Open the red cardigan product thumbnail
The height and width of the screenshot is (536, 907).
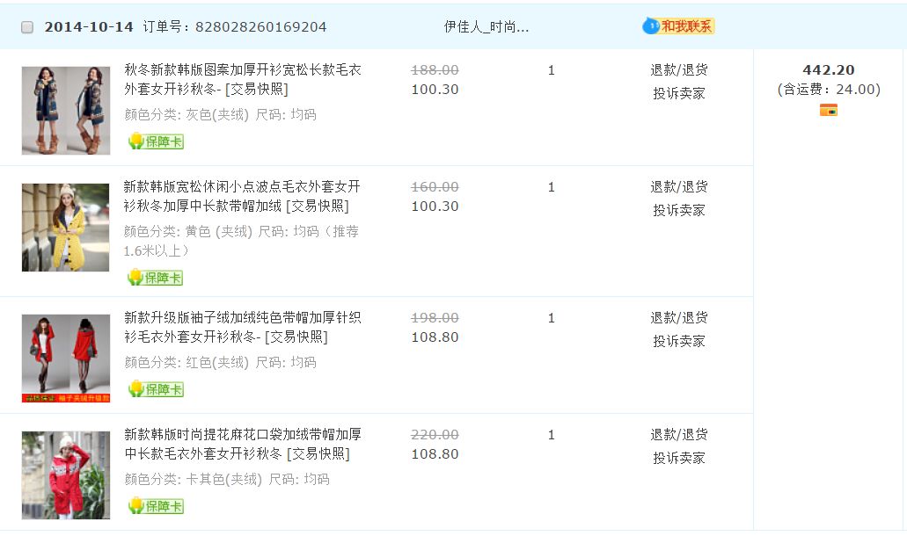coord(66,359)
